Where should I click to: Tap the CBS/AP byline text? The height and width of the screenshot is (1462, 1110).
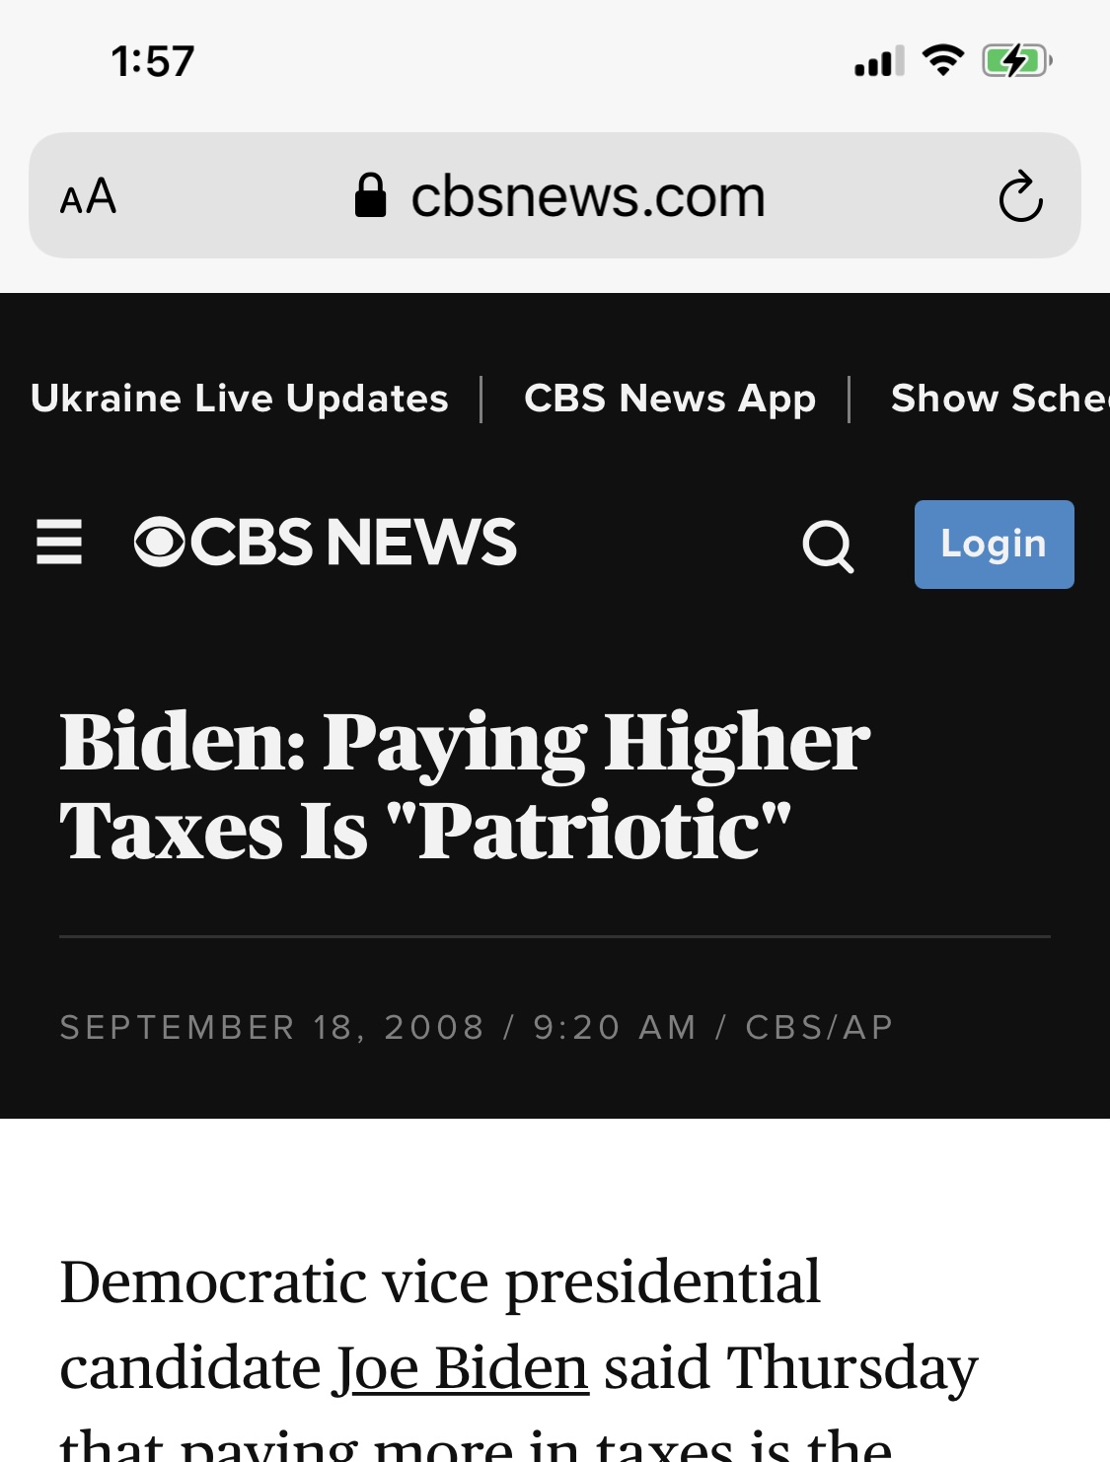point(820,1027)
